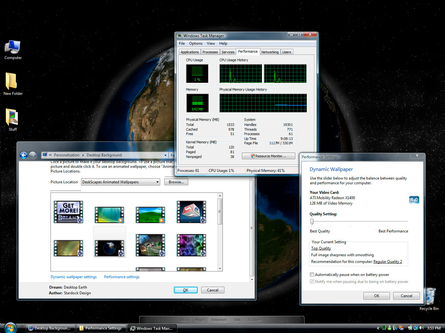The width and height of the screenshot is (445, 333).
Task: Open the address bar dropdown arrow
Action: pyautogui.click(x=165, y=155)
